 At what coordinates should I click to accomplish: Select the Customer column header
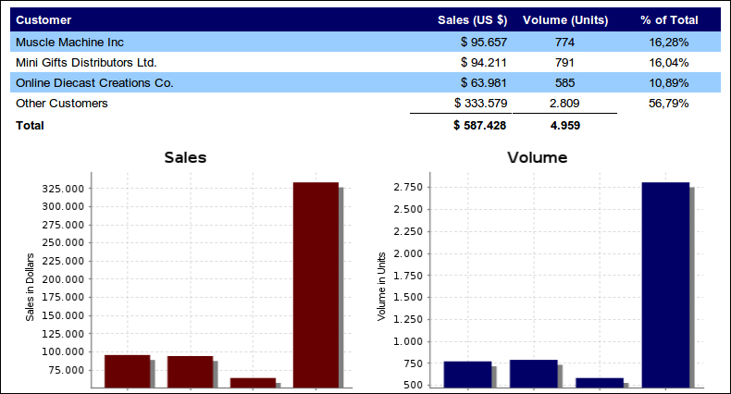pos(43,20)
